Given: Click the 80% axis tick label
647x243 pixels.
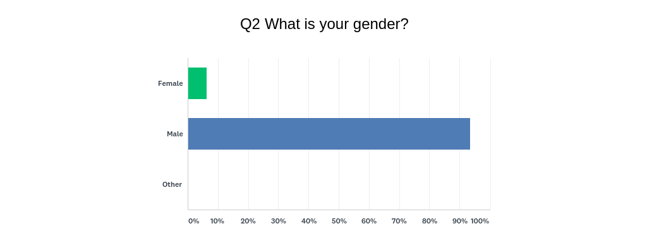Looking at the screenshot, I should pyautogui.click(x=430, y=221).
